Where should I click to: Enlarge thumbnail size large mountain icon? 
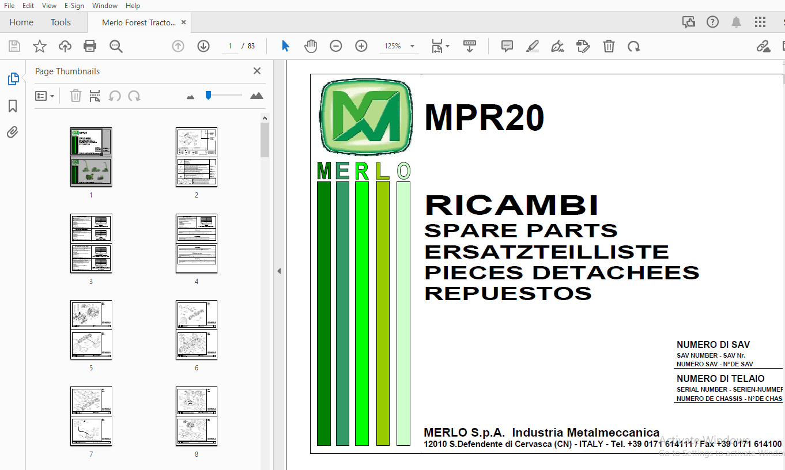(x=256, y=96)
